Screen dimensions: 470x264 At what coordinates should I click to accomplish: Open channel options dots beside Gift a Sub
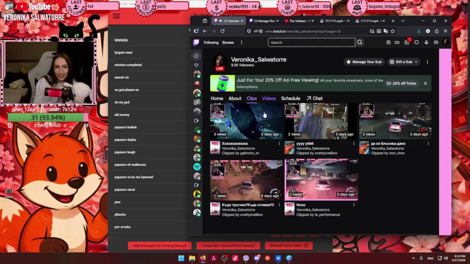click(427, 62)
